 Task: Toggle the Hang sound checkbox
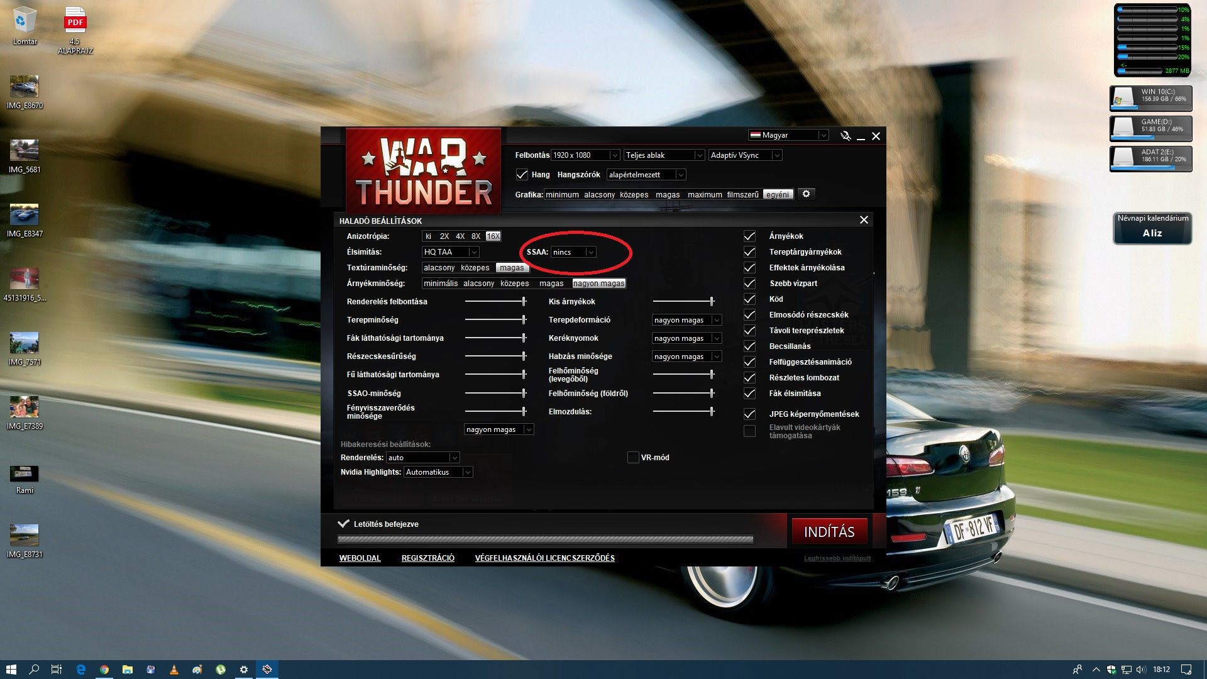coord(522,175)
